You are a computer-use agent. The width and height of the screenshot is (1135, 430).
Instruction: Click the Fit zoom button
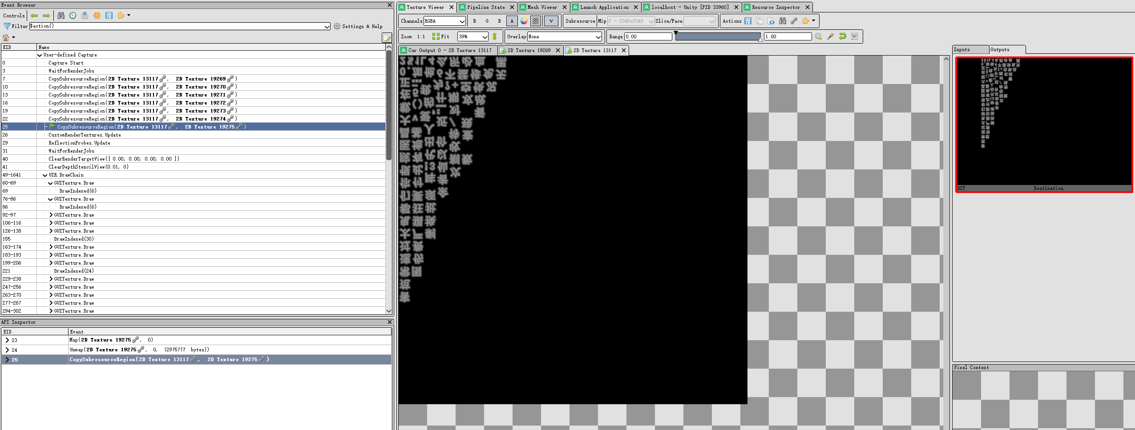click(441, 36)
